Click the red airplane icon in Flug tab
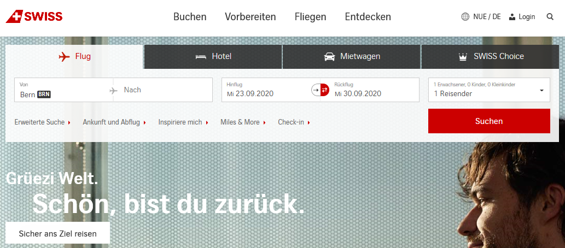Viewport: 565px width, 248px height. (64, 56)
